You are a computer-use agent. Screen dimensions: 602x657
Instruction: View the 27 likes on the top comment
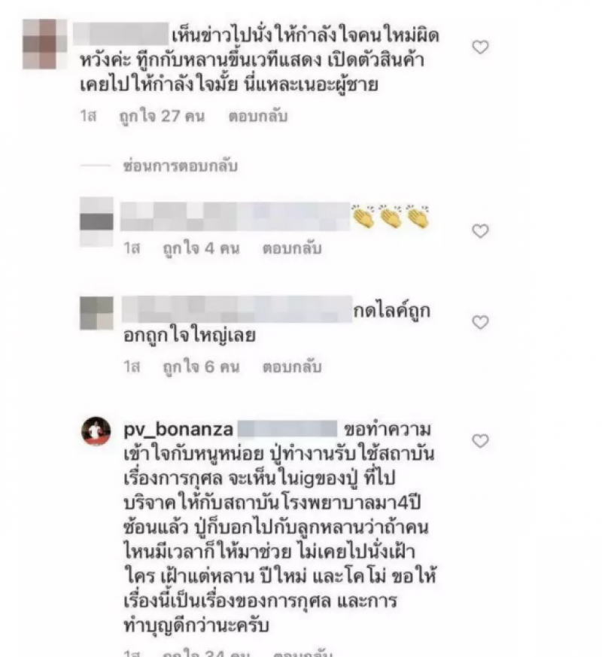[162, 116]
